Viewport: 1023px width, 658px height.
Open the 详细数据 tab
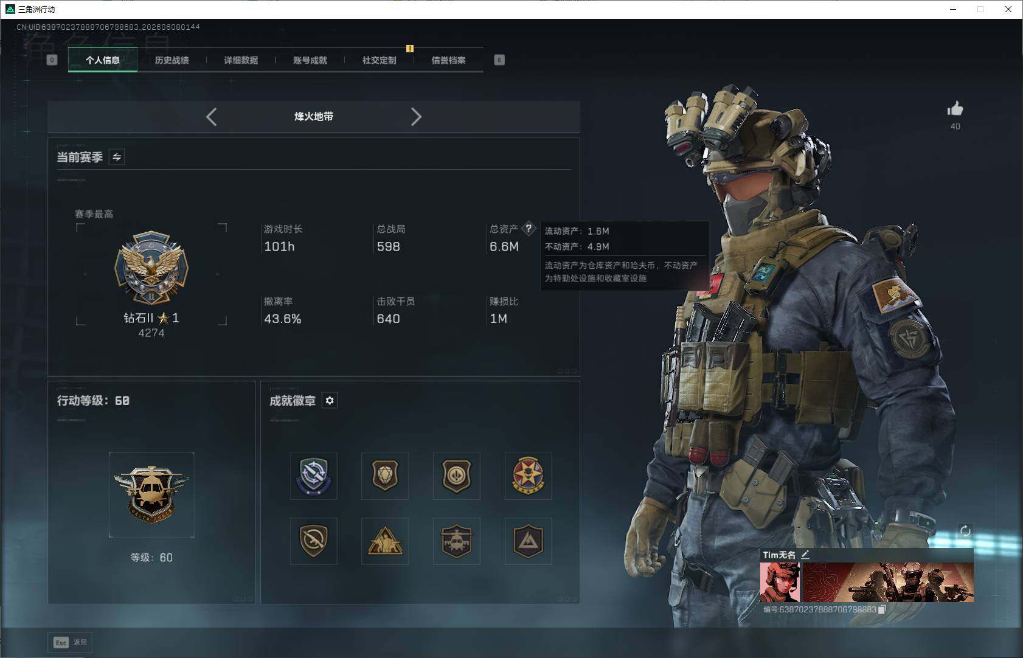[x=241, y=60]
